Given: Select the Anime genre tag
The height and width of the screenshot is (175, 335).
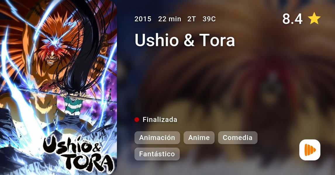Looking at the screenshot, I should click(x=199, y=138).
